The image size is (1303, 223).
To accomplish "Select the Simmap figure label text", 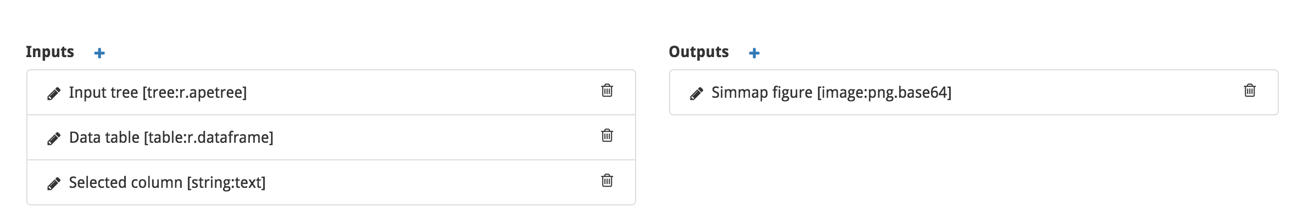I will [x=762, y=92].
